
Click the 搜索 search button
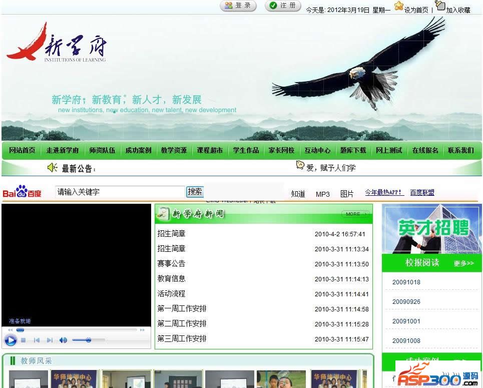(195, 192)
